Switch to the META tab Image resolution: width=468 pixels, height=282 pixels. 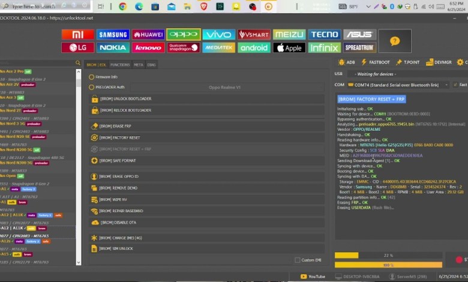point(139,65)
